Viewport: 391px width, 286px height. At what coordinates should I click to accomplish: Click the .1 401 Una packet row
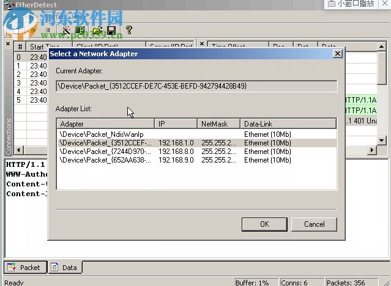click(361, 121)
